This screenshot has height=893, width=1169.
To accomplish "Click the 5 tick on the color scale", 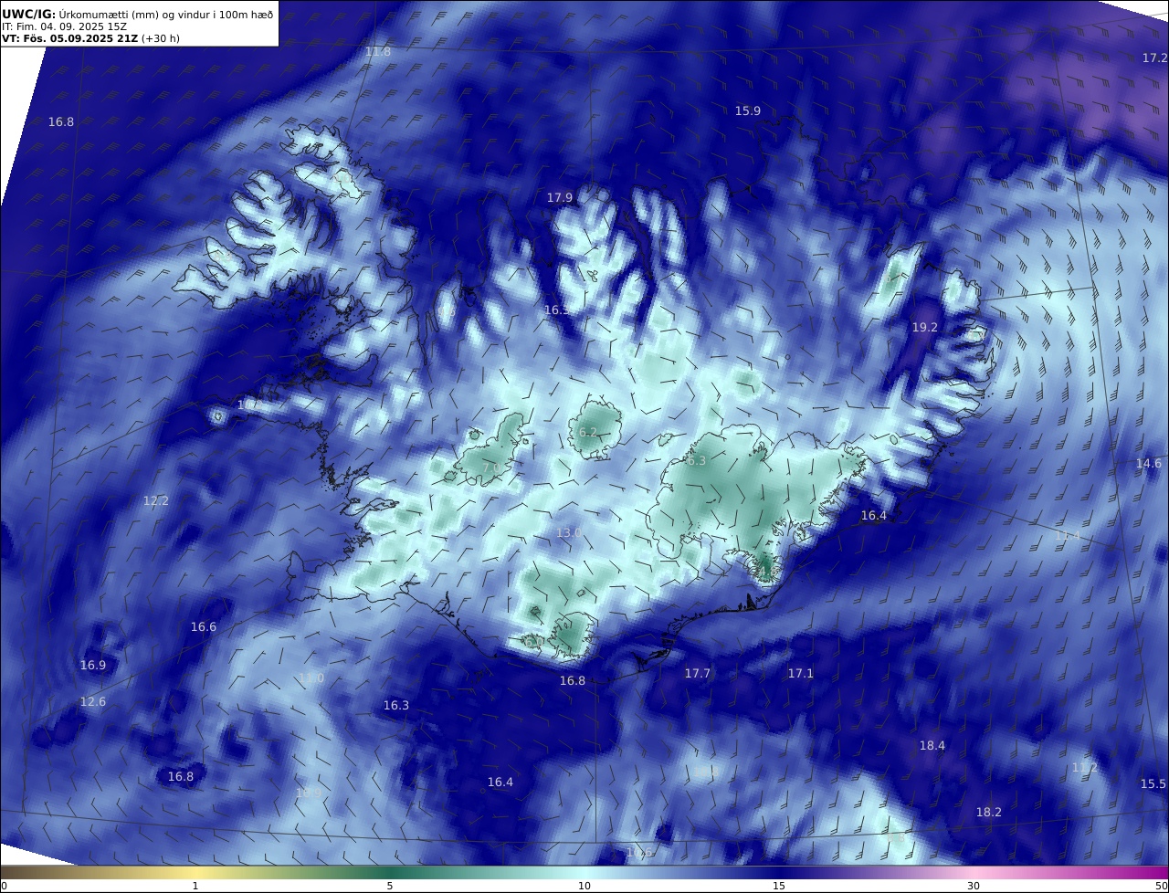I will point(390,886).
